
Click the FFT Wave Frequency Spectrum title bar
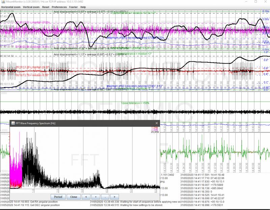[x=84, y=124]
